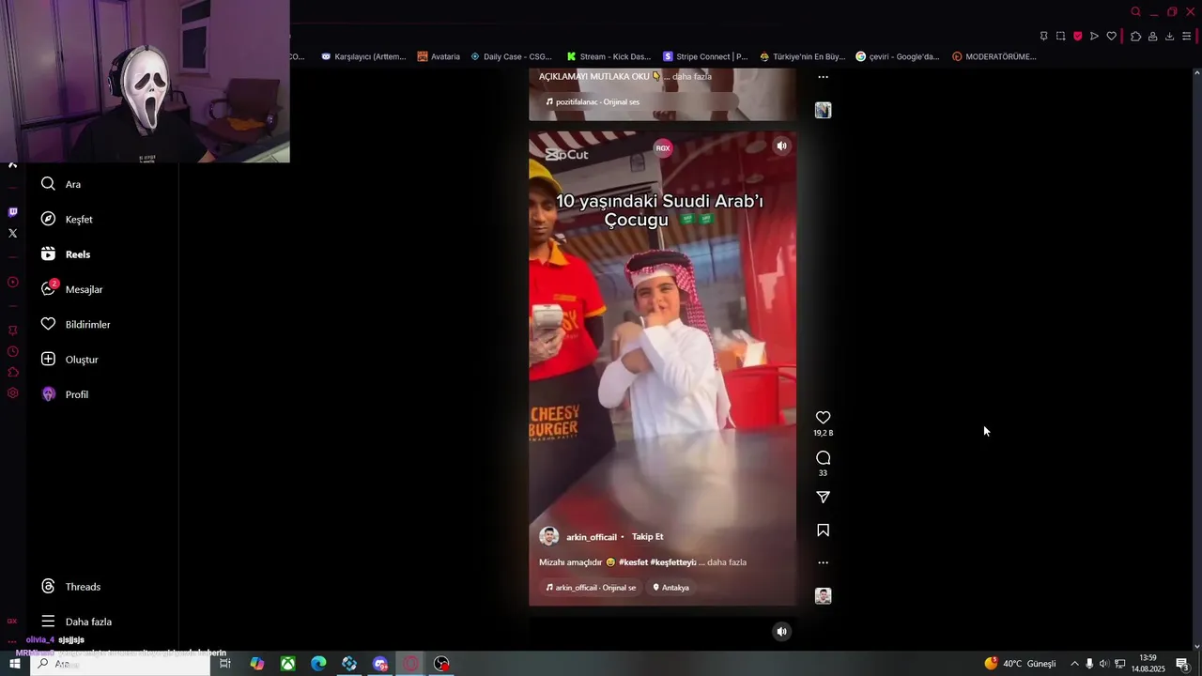1202x676 pixels.
Task: Open X (Twitter) in Opera sidebar
Action: pyautogui.click(x=12, y=233)
